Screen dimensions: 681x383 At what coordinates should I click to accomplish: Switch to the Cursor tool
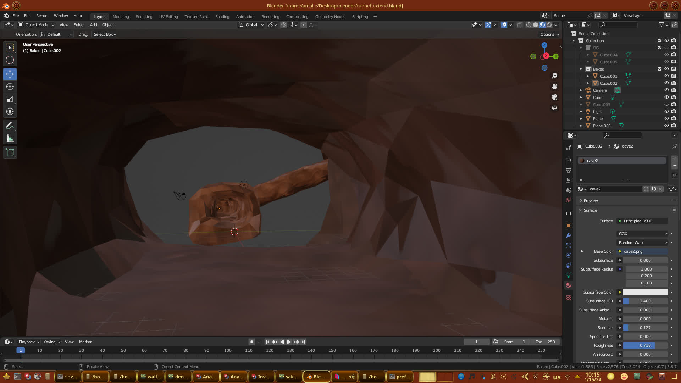tap(10, 60)
